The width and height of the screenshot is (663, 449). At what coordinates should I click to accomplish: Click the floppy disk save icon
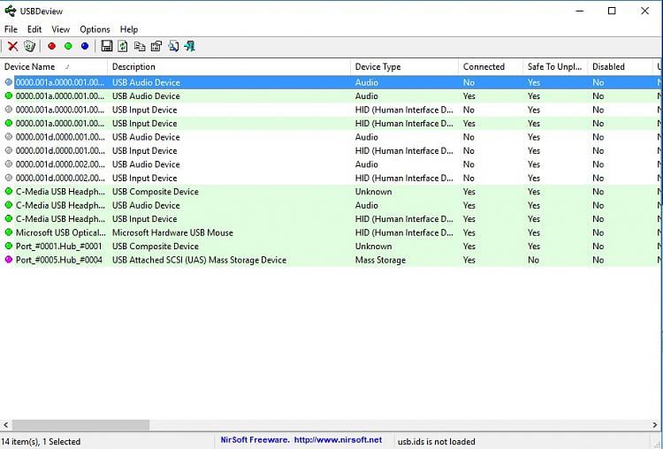click(x=107, y=46)
